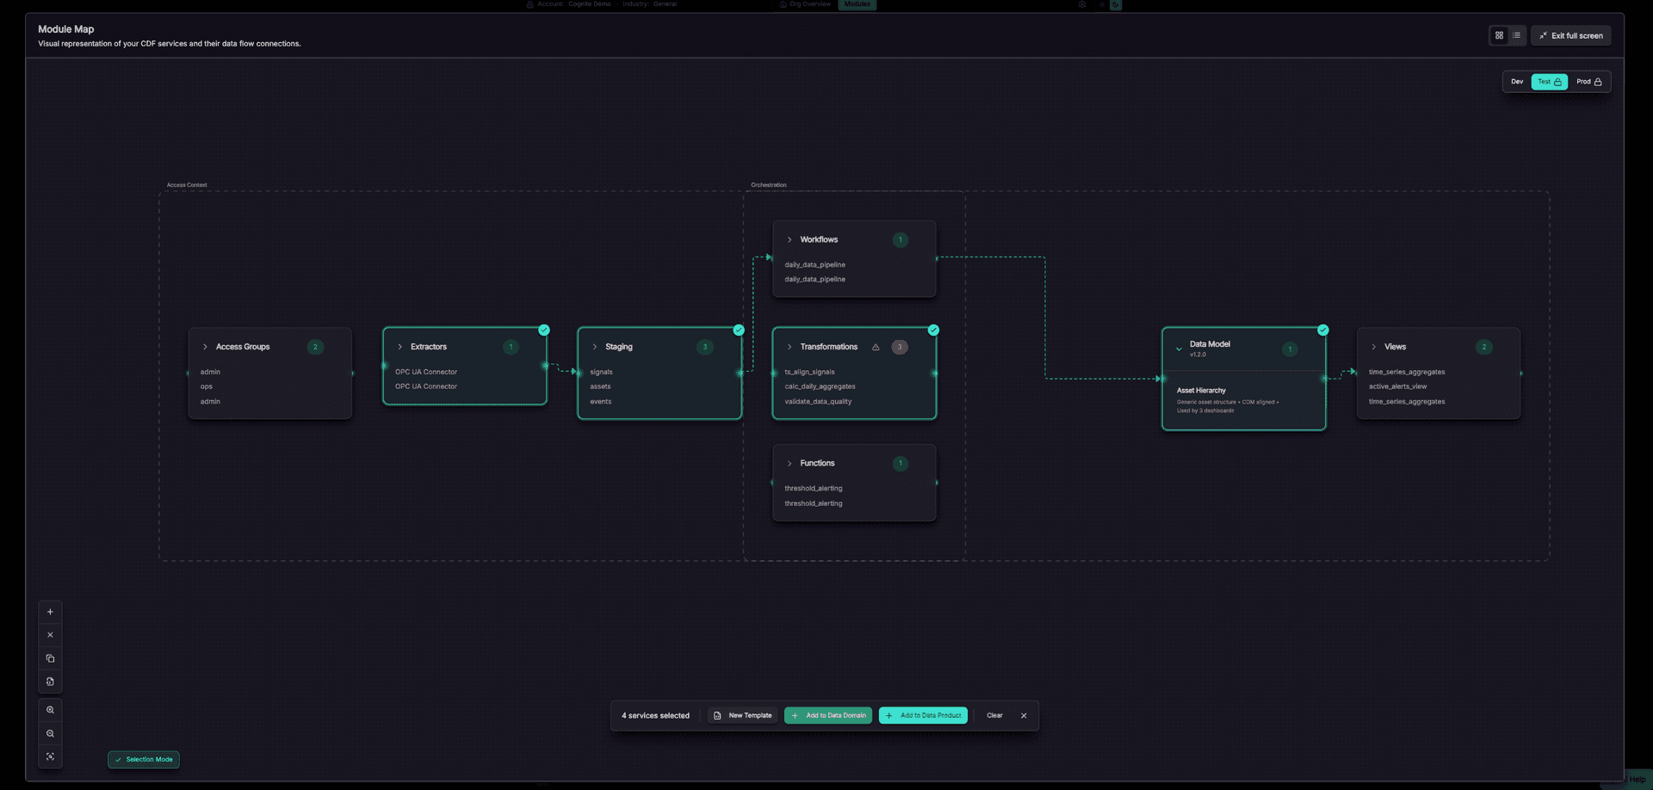Screen dimensions: 1653x790
Task: Clear the current service selection
Action: 994,715
